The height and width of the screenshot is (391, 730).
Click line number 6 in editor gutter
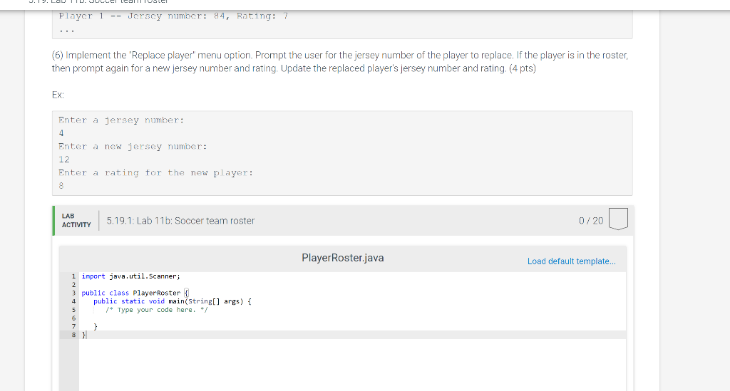coord(73,318)
